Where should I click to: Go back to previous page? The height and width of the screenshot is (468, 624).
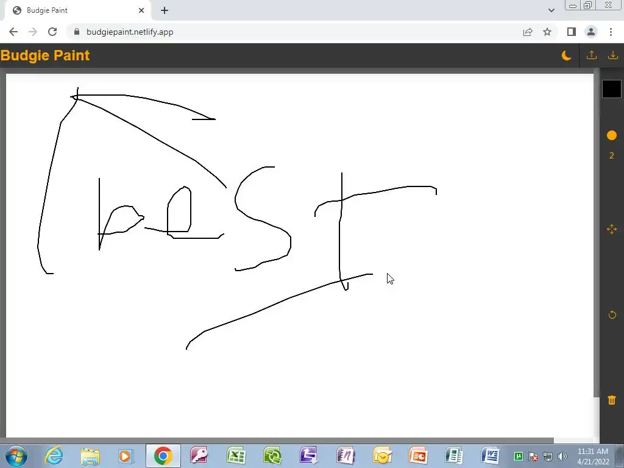tap(13, 32)
